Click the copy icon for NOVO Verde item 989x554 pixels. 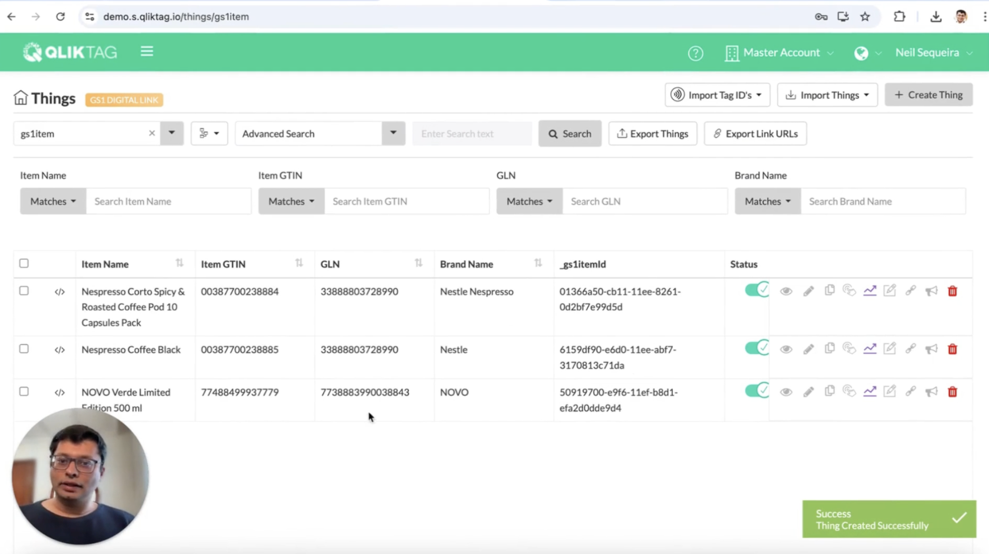(x=829, y=391)
